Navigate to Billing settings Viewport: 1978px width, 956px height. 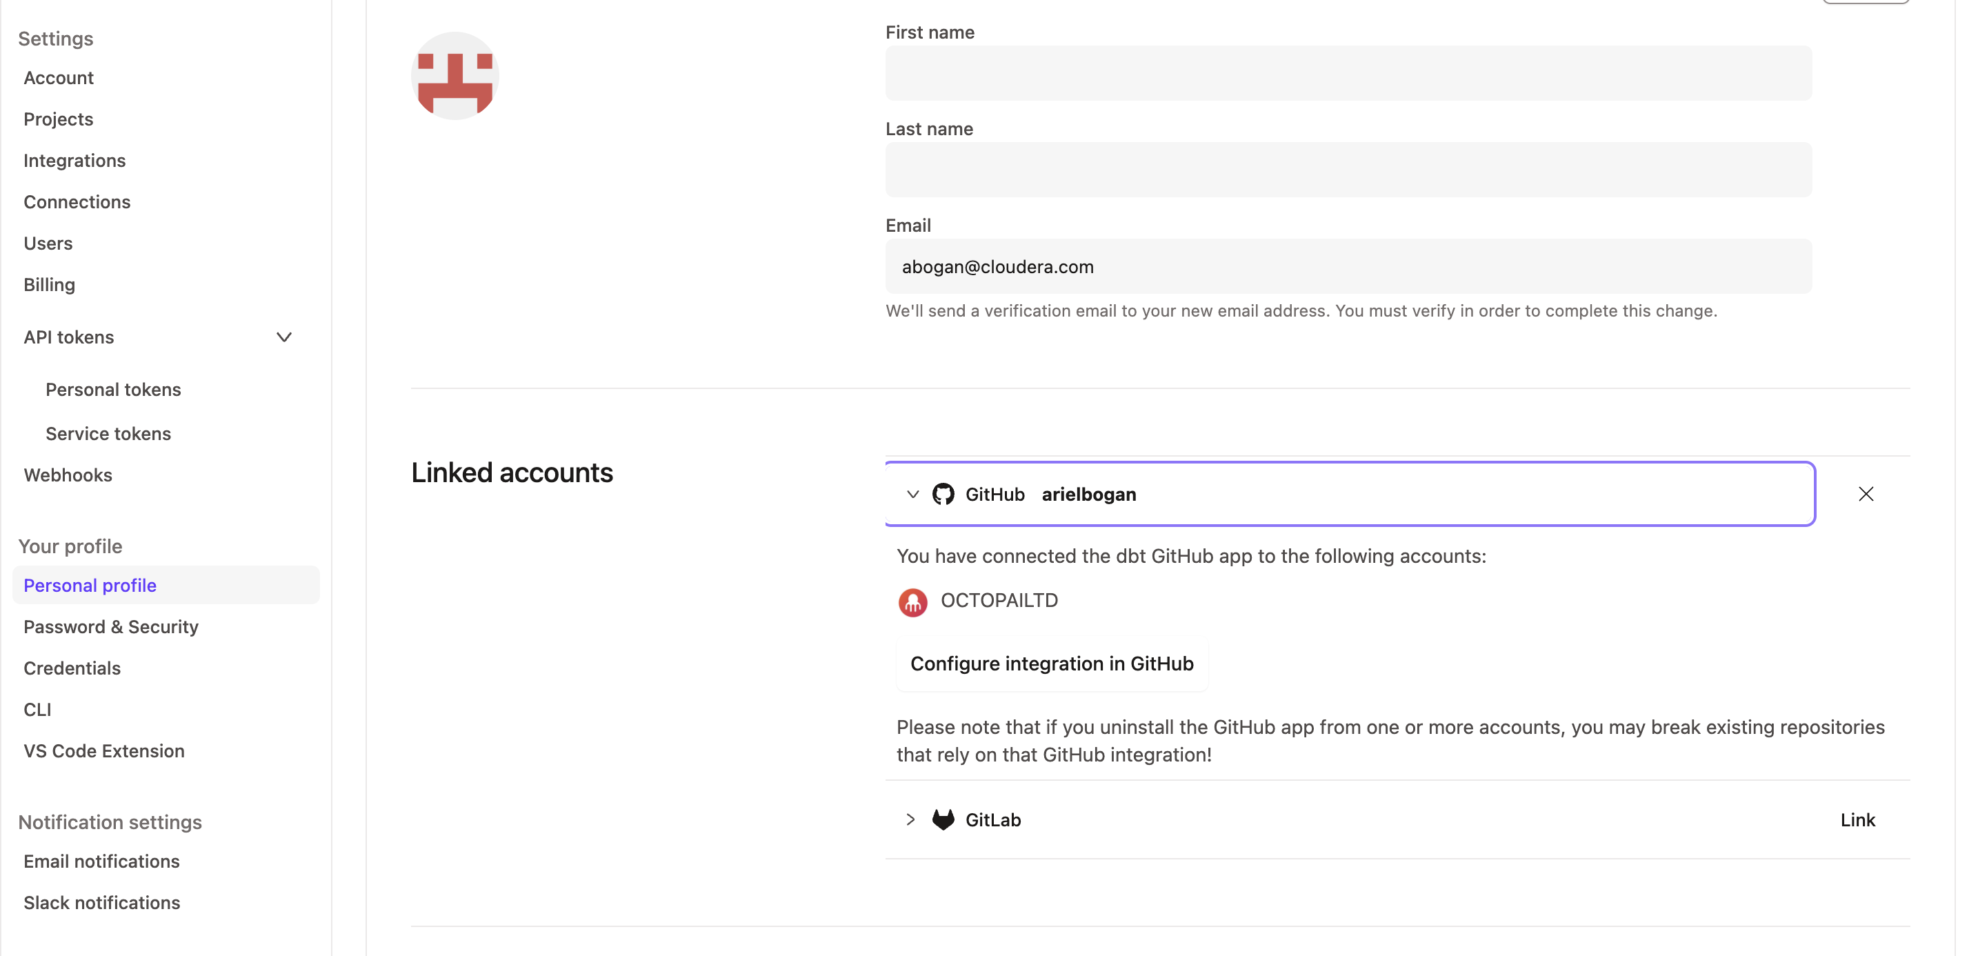(49, 284)
